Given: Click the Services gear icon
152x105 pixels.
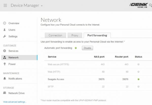Looking at the screenshot, I should (5, 51).
